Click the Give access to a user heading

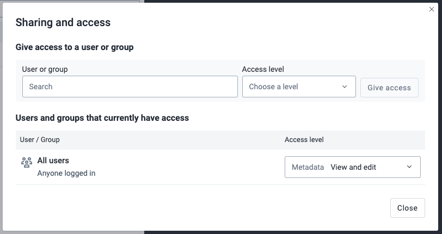pyautogui.click(x=75, y=47)
